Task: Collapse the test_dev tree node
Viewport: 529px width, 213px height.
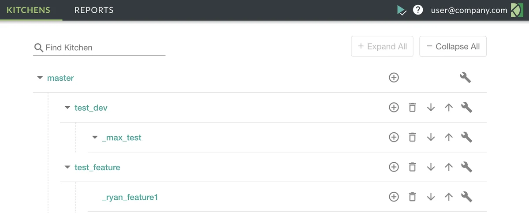Action: click(67, 107)
